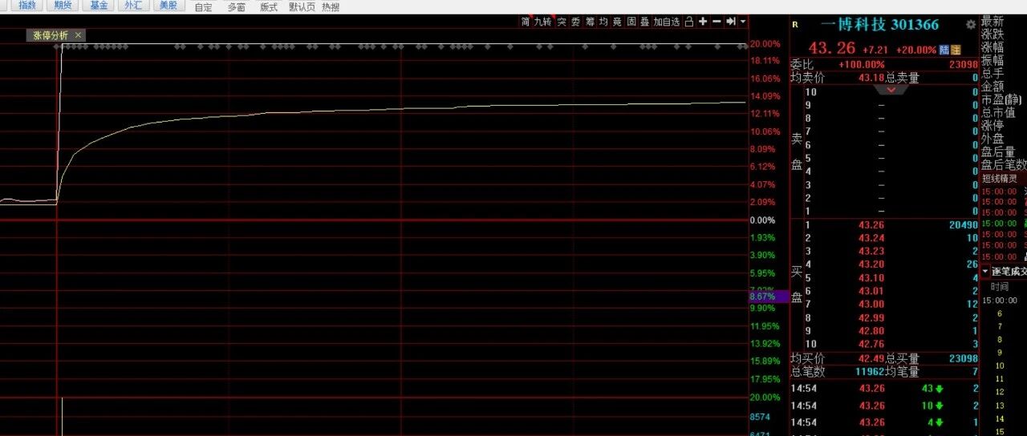Expand the red chevron under 均卖价
1027x436 pixels.
coord(892,91)
